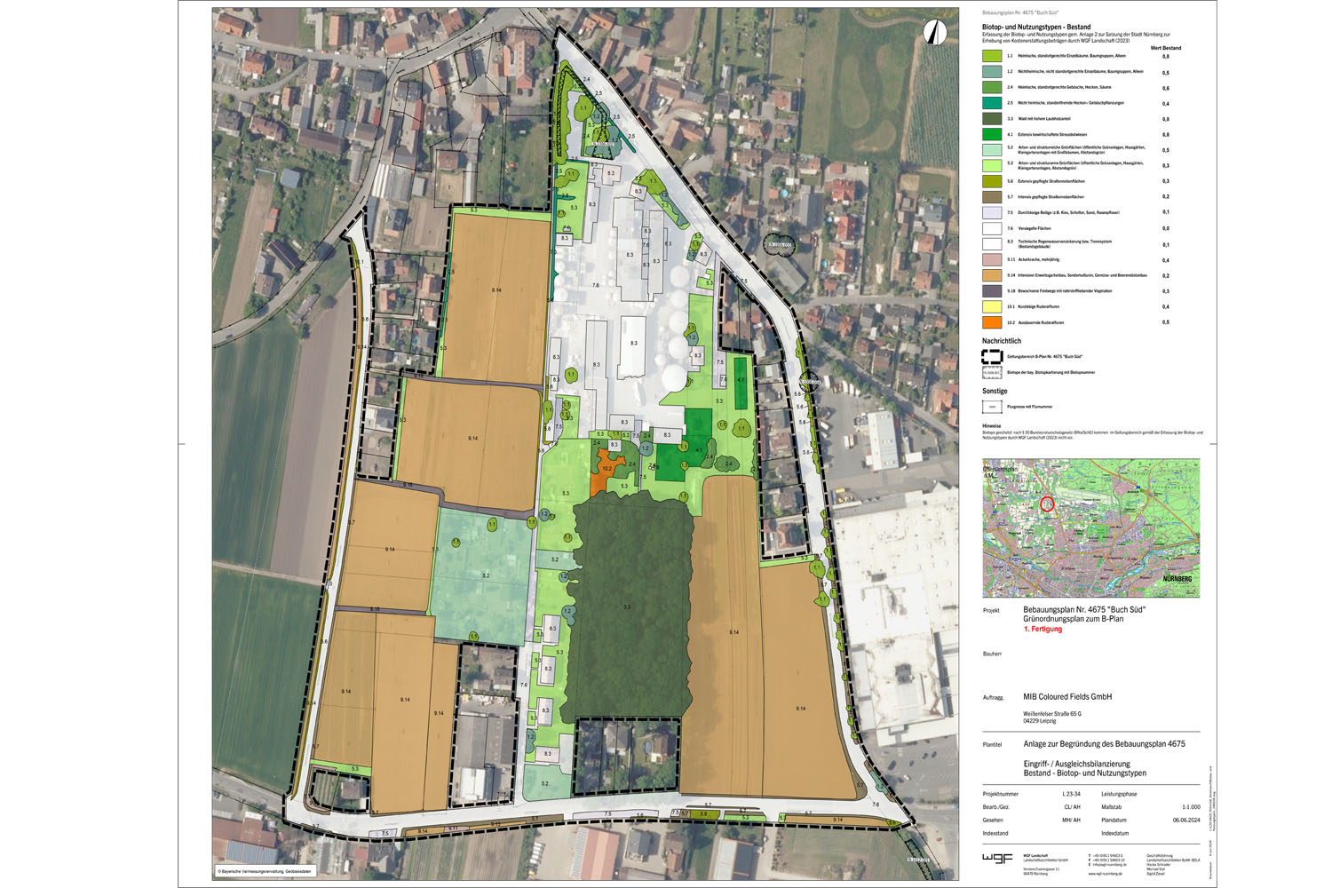This screenshot has width=1332, height=888.
Task: Click the Flurgrenze mit Flurnummer legend symbol
Action: pos(991,407)
